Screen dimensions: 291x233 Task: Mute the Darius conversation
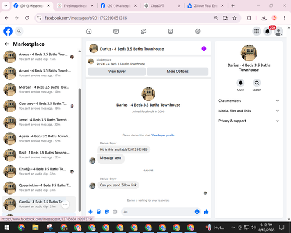[240, 83]
